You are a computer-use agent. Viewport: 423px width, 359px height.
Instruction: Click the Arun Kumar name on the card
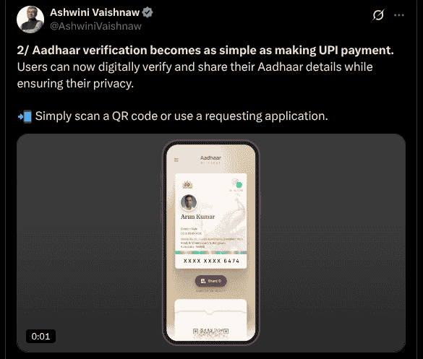197,217
